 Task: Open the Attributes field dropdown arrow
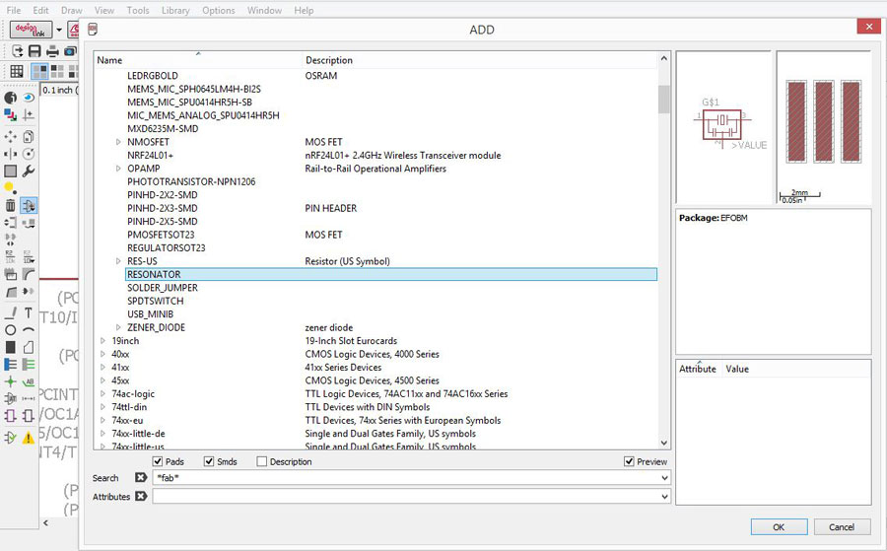click(664, 497)
